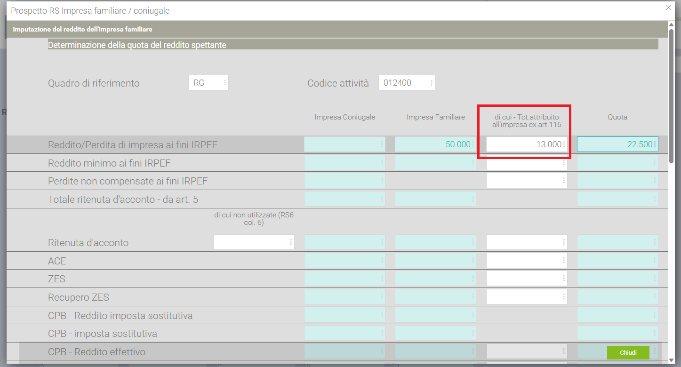Click the 'CPB - Reddito effettivo' label

point(96,352)
